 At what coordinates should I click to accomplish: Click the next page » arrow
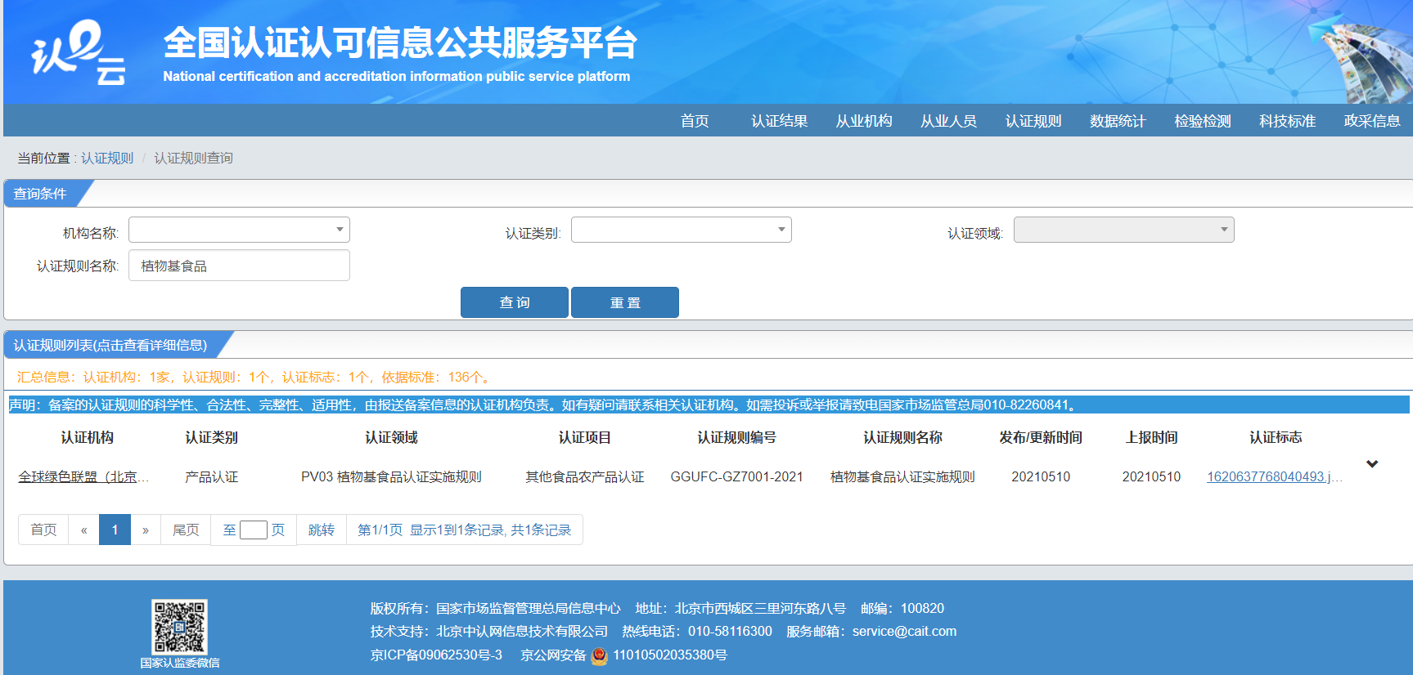146,530
